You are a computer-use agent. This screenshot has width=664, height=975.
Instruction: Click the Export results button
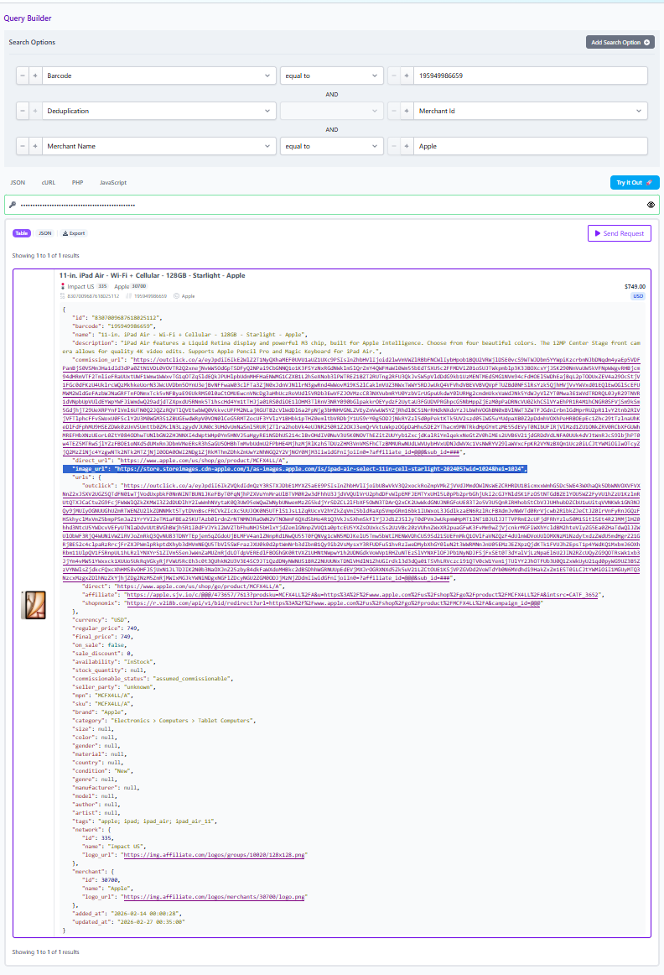coord(73,233)
